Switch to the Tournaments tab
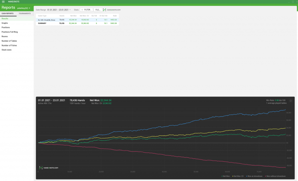298x181 pixels. [x=25, y=13]
